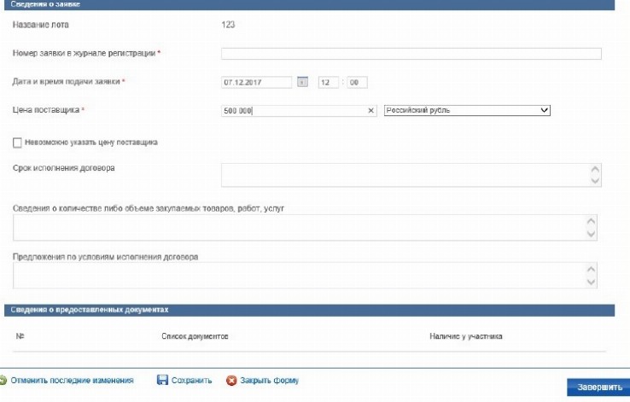Clear supplier price with the X icon

point(371,110)
